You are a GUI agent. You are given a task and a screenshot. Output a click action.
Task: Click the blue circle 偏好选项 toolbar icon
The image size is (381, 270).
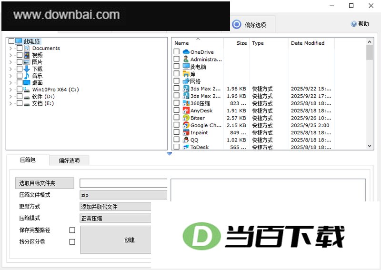(x=237, y=25)
